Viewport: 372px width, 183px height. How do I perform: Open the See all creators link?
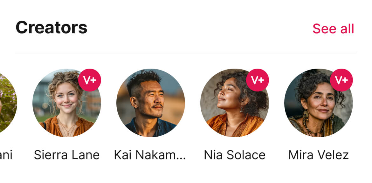tap(333, 29)
